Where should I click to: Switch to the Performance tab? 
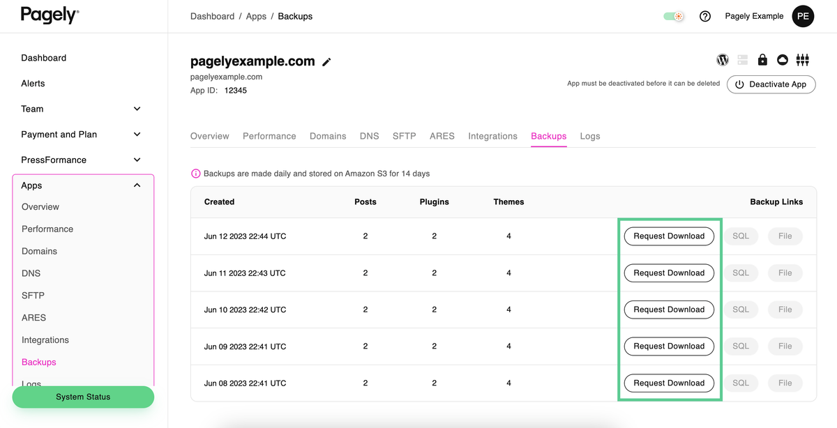pyautogui.click(x=269, y=136)
